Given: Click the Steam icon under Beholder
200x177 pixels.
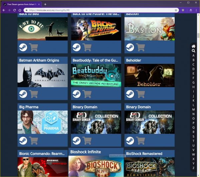Looking at the screenshot, I should coord(130,94).
